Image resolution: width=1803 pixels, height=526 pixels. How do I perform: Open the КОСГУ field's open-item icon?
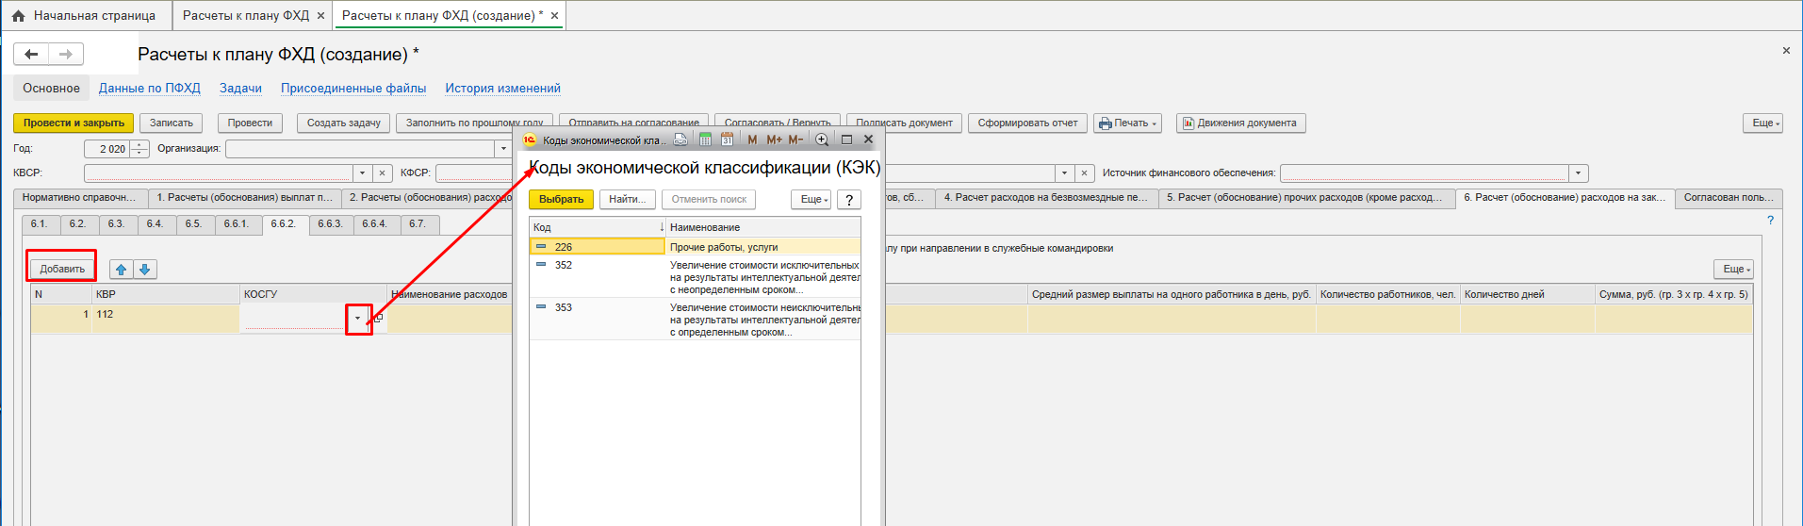378,319
